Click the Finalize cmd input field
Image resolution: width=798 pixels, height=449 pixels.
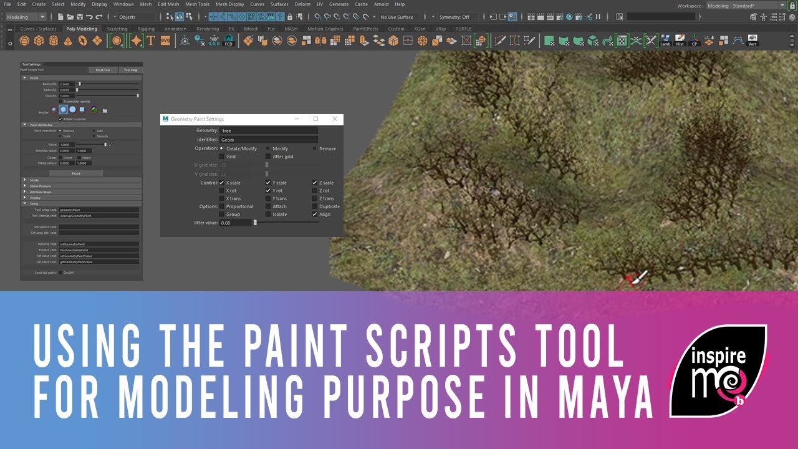click(99, 249)
